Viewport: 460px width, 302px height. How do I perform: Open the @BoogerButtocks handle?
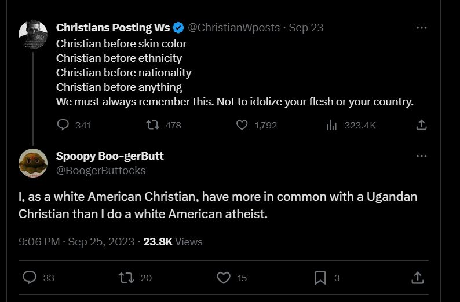point(101,171)
